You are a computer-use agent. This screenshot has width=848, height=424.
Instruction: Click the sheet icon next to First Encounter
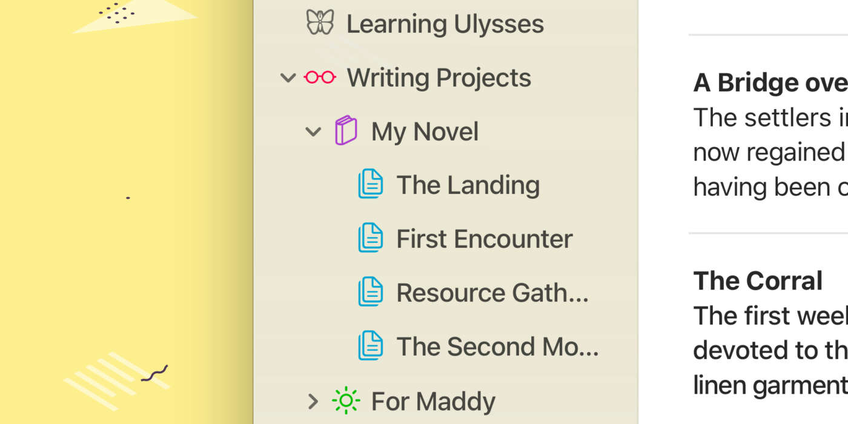(371, 238)
